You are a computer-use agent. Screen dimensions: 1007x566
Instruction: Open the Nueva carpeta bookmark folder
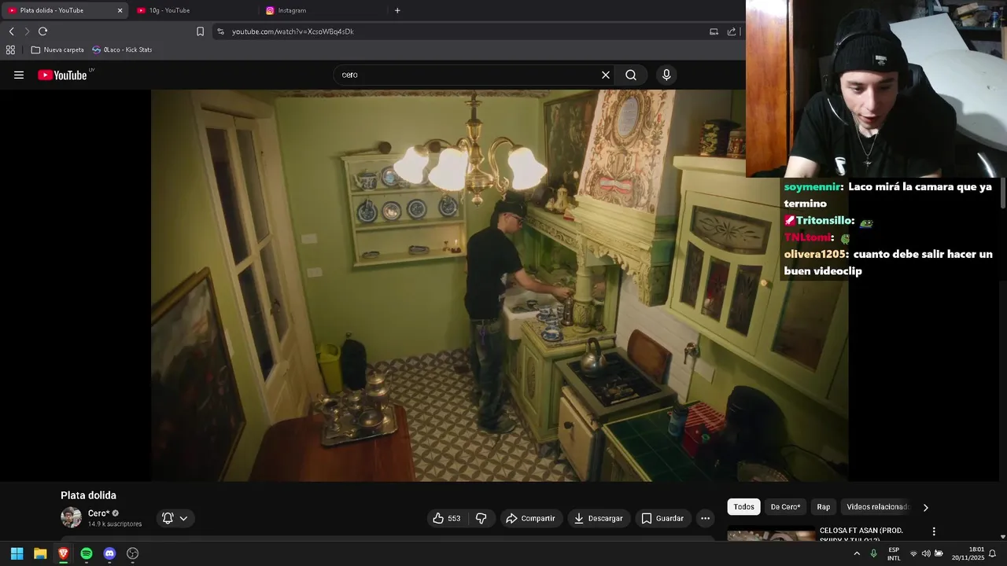pyautogui.click(x=57, y=50)
